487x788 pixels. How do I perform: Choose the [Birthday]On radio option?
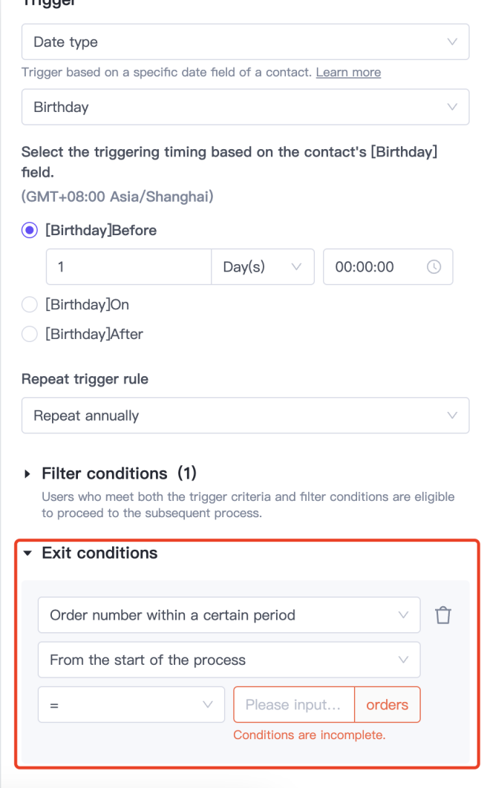[30, 305]
